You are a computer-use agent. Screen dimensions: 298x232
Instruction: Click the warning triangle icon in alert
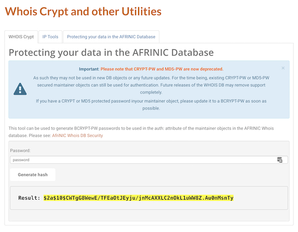pos(20,89)
